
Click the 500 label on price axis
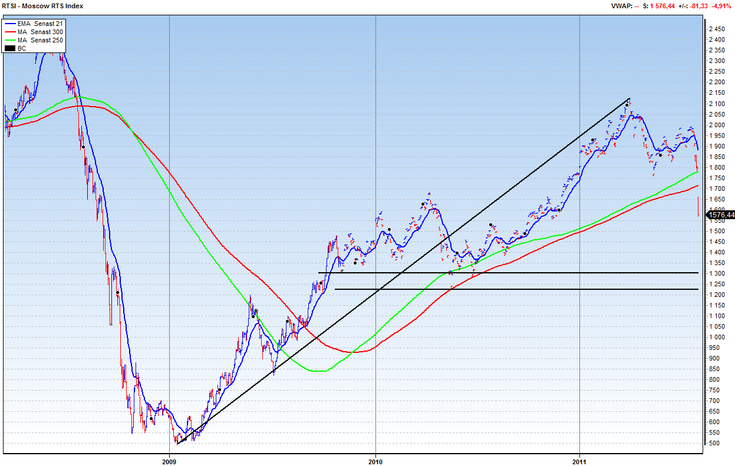[714, 443]
